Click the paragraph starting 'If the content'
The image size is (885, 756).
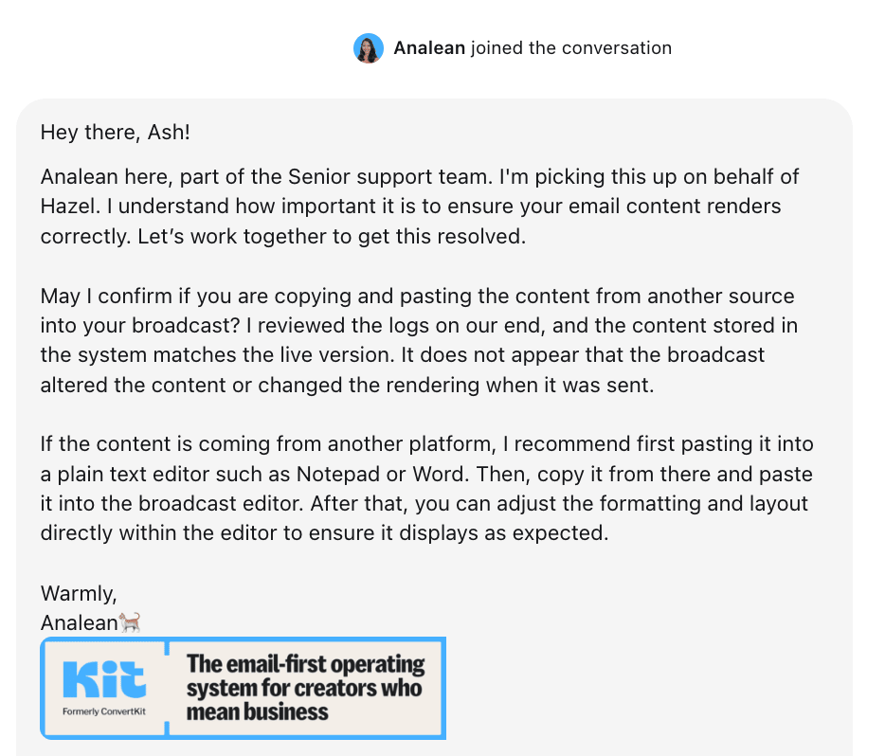point(426,489)
